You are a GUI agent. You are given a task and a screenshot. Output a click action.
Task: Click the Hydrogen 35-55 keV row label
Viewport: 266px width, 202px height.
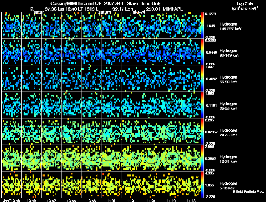pos(228,106)
